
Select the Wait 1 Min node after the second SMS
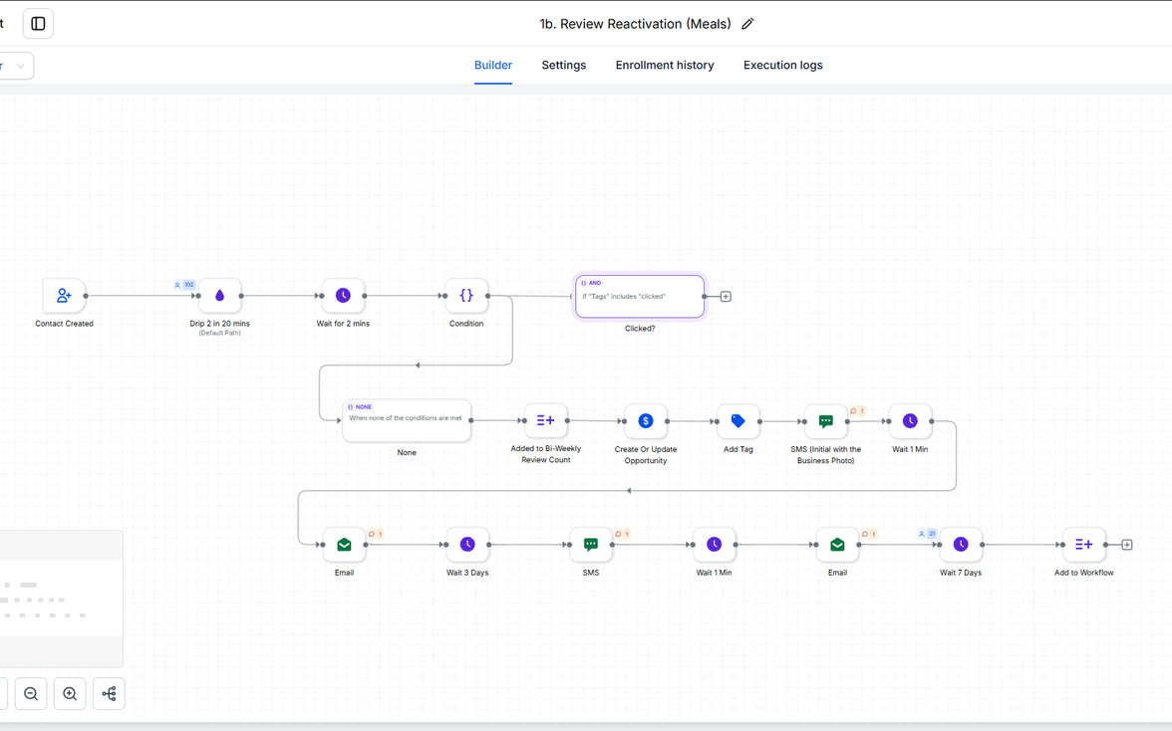pos(714,545)
